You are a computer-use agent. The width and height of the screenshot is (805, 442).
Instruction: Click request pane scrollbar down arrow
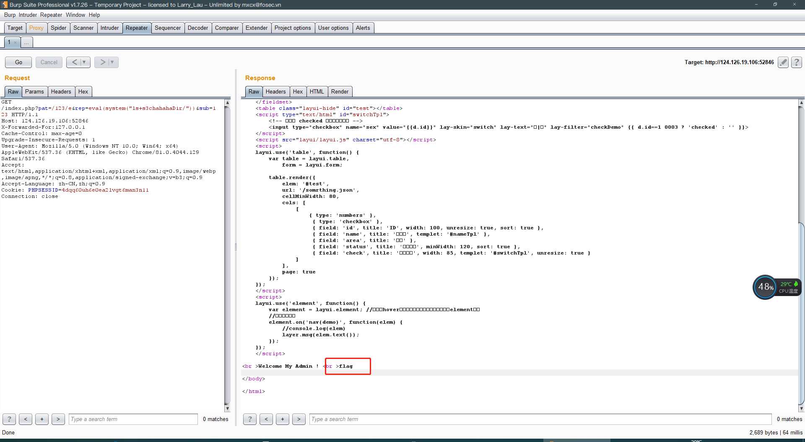pos(227,408)
